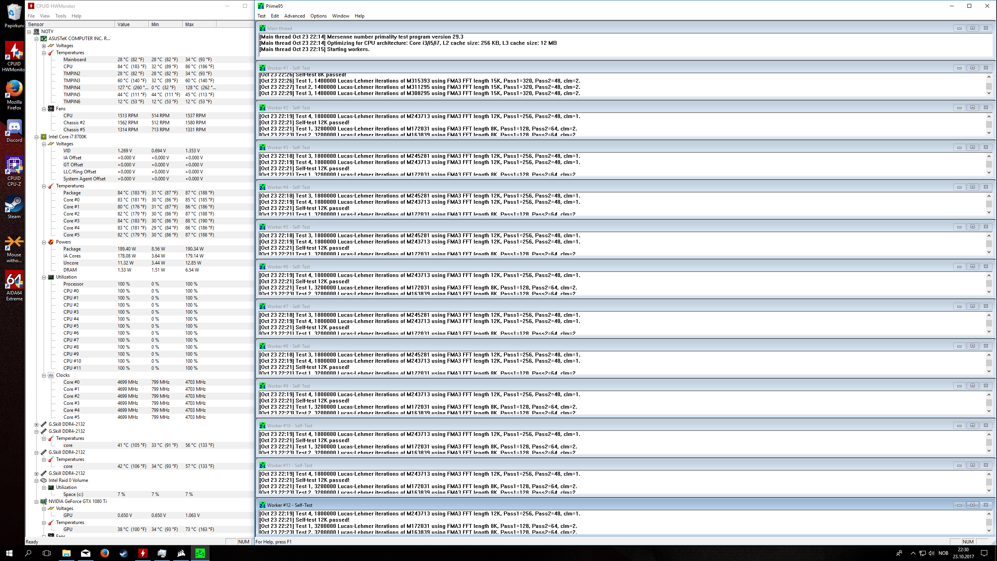Open CPUID CPU-Z desktop shortcut
Viewport: 997px width, 561px height.
tap(14, 171)
